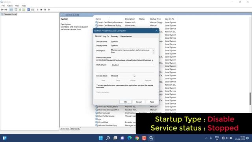Open the Windows Start button on taskbar
The width and height of the screenshot is (252, 142).
pos(101,138)
